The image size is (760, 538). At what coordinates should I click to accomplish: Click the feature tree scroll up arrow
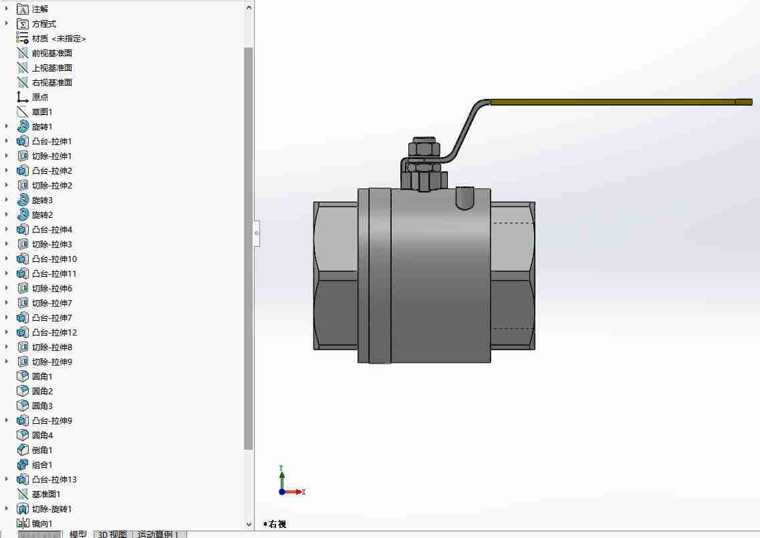pos(249,8)
